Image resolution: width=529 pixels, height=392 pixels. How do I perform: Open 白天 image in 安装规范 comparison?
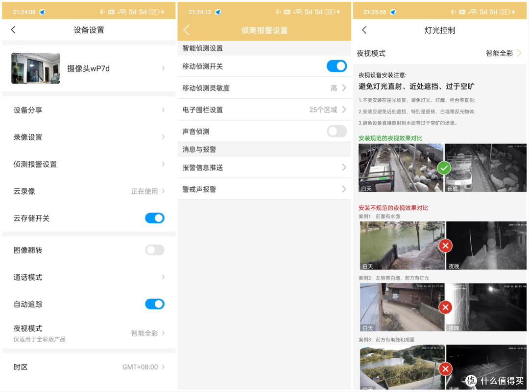point(401,168)
